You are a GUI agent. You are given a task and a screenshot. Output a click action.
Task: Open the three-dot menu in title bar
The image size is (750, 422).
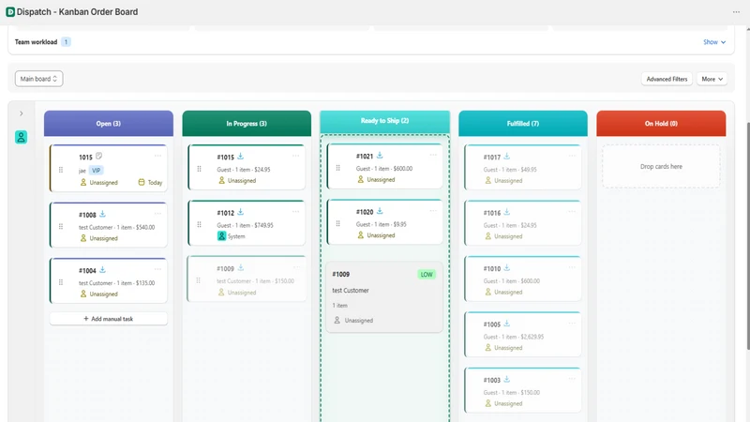736,12
